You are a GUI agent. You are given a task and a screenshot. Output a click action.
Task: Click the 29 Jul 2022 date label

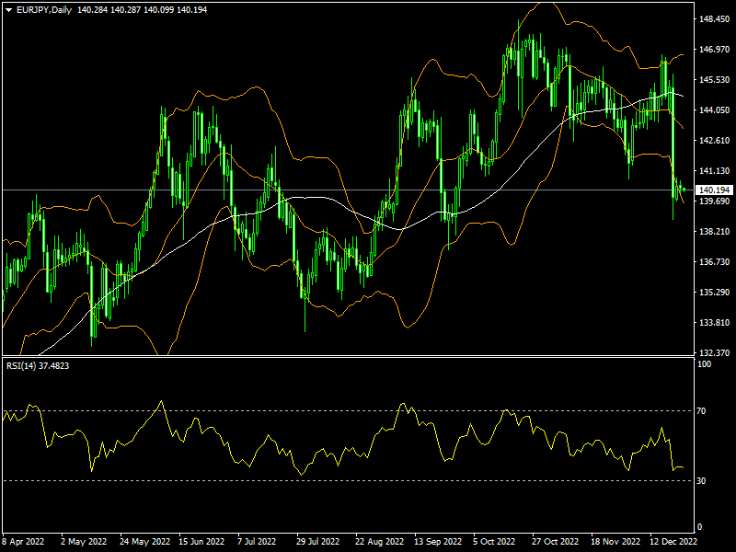coord(317,541)
